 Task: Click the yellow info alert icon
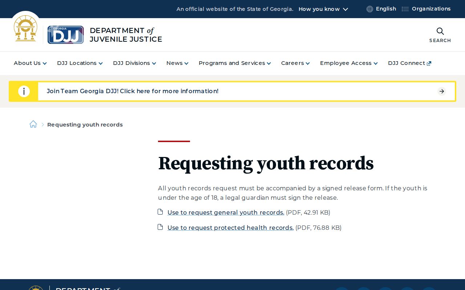click(24, 91)
